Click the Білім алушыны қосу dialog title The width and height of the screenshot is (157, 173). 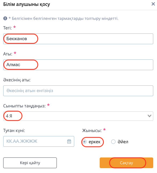point(27,4)
